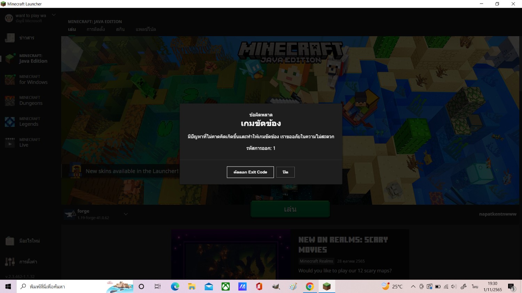Open the การตั้งค่า settings sliders icon
This screenshot has width=522, height=293.
10,262
